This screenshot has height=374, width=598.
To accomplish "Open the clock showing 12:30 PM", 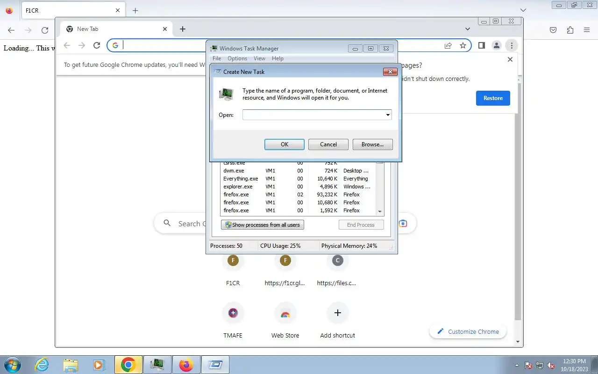I will pos(574,365).
